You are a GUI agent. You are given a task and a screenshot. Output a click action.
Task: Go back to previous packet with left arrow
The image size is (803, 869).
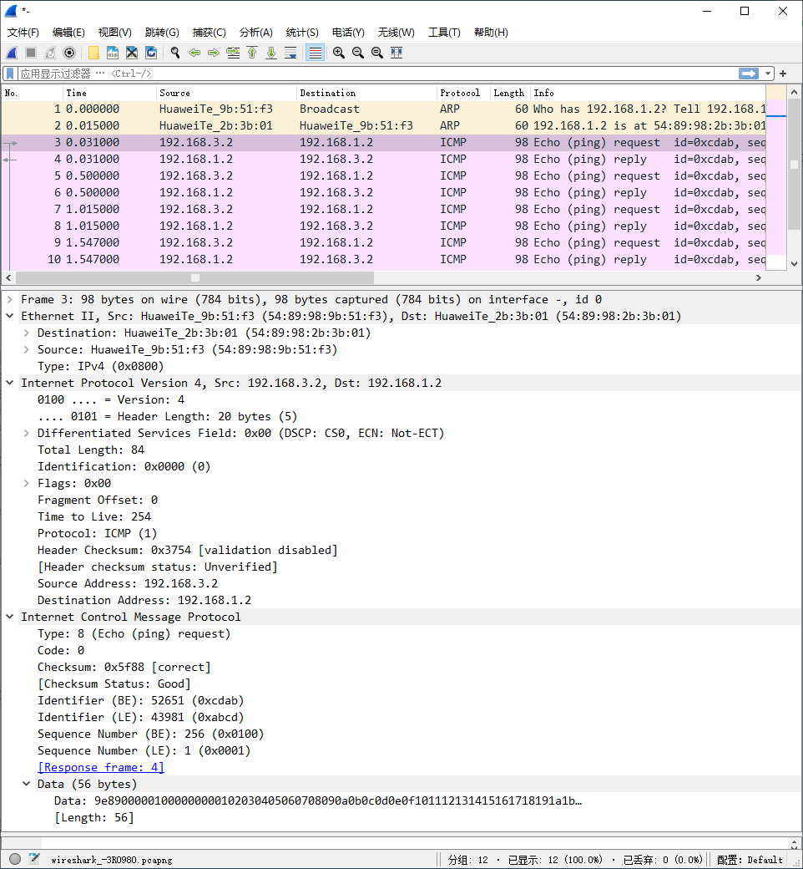[x=194, y=53]
